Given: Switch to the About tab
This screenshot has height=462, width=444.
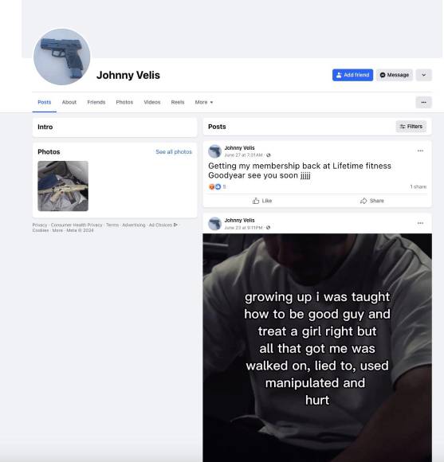Looking at the screenshot, I should click(x=69, y=102).
